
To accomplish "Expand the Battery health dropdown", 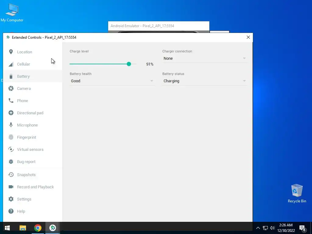I will pyautogui.click(x=112, y=81).
